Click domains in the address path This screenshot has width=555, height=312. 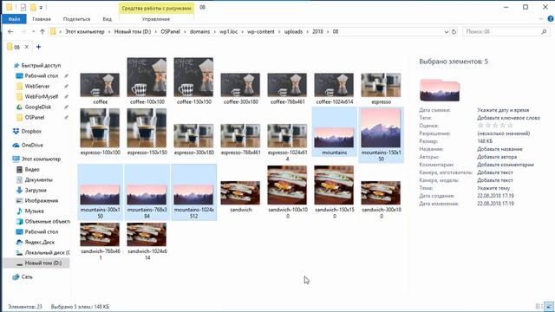click(199, 32)
